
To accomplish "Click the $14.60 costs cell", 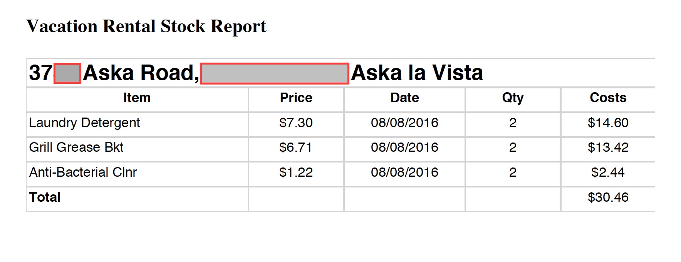I will point(608,123).
